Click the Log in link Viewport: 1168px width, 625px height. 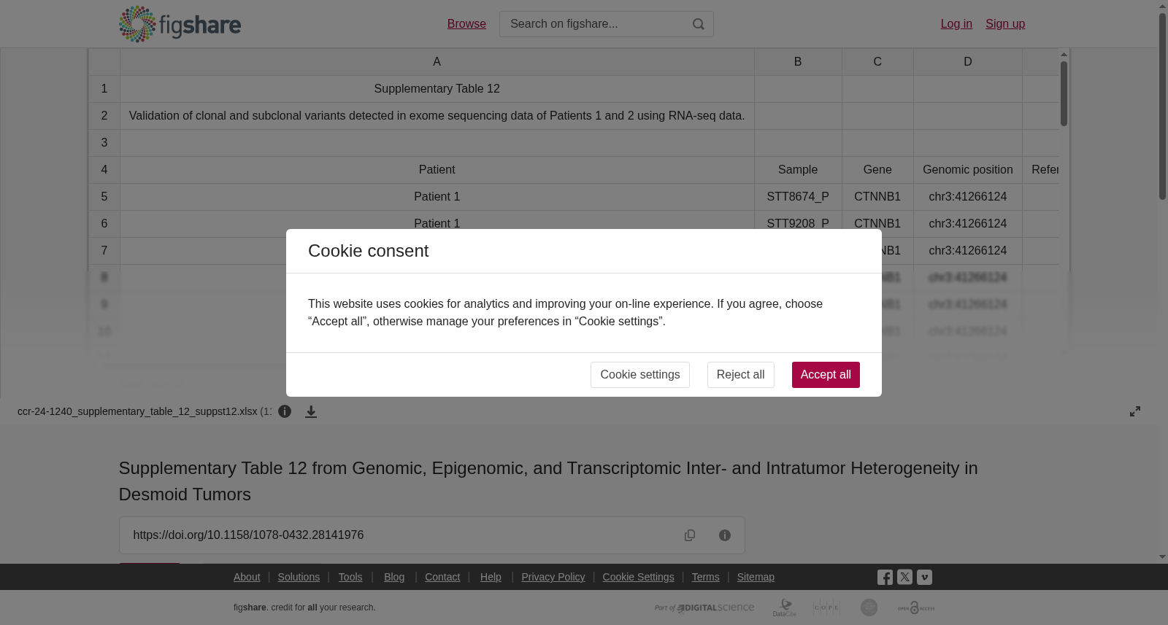click(956, 24)
